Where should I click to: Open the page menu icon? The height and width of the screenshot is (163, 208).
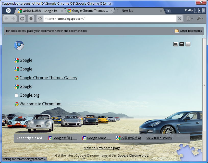pos(190,19)
